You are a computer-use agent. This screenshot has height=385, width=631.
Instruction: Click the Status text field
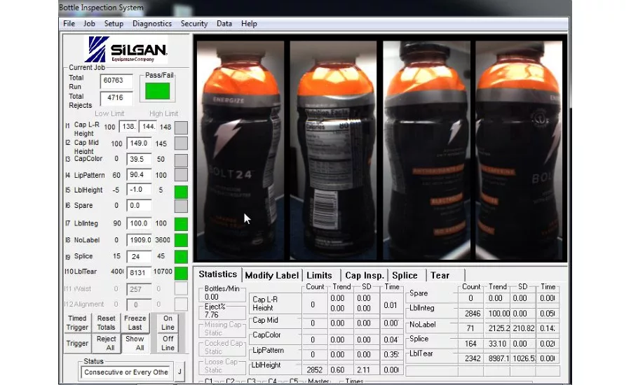(x=127, y=372)
